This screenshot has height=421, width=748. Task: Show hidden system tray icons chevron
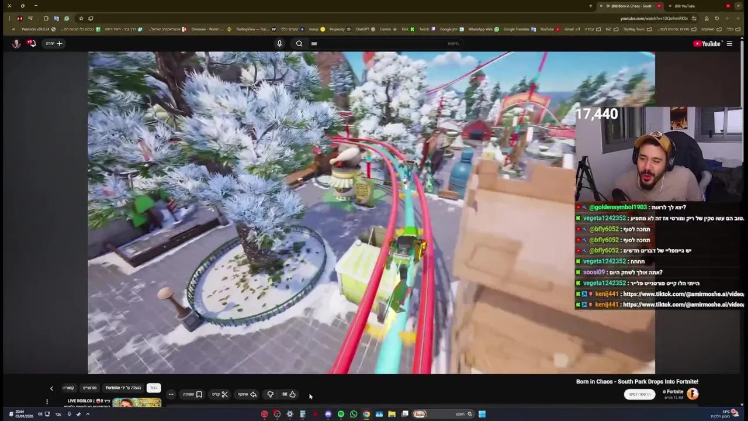click(x=88, y=414)
